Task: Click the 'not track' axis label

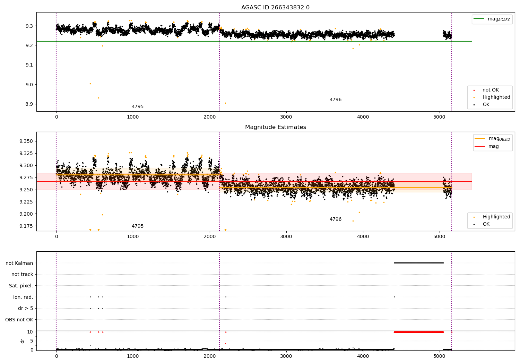Action: 22,275
